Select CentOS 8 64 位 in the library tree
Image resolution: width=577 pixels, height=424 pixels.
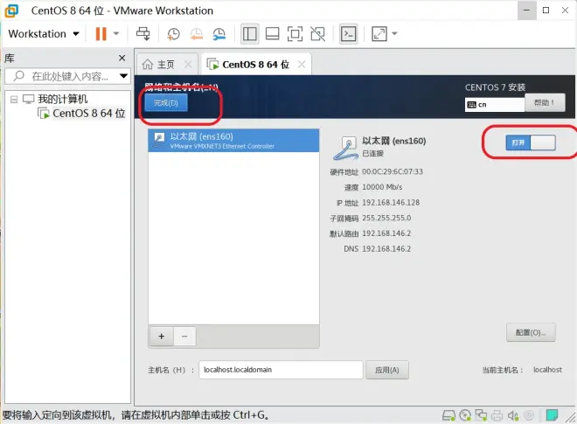click(x=88, y=114)
